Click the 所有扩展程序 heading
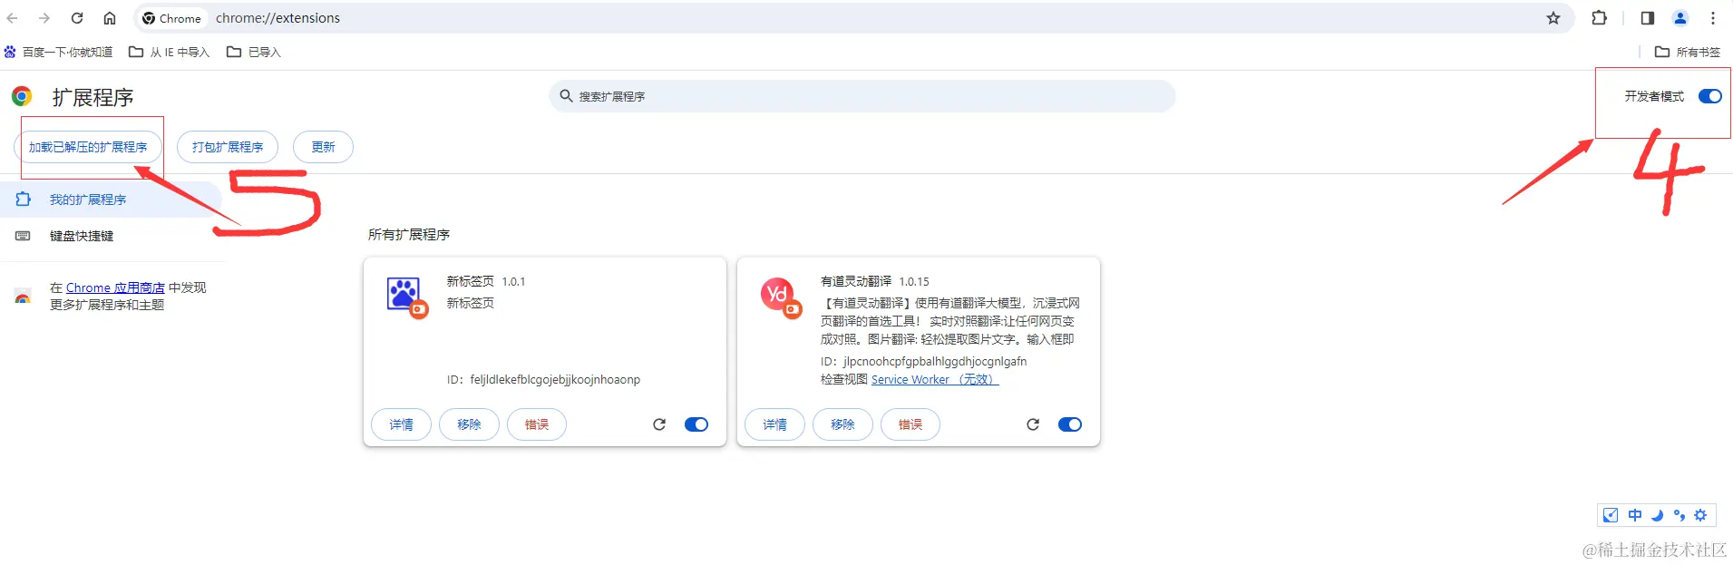 coord(409,234)
